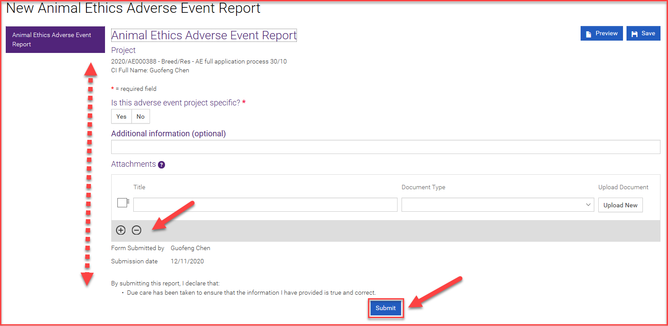Expand the Document Type list to choose an option
This screenshot has height=326, width=668.
click(x=498, y=204)
